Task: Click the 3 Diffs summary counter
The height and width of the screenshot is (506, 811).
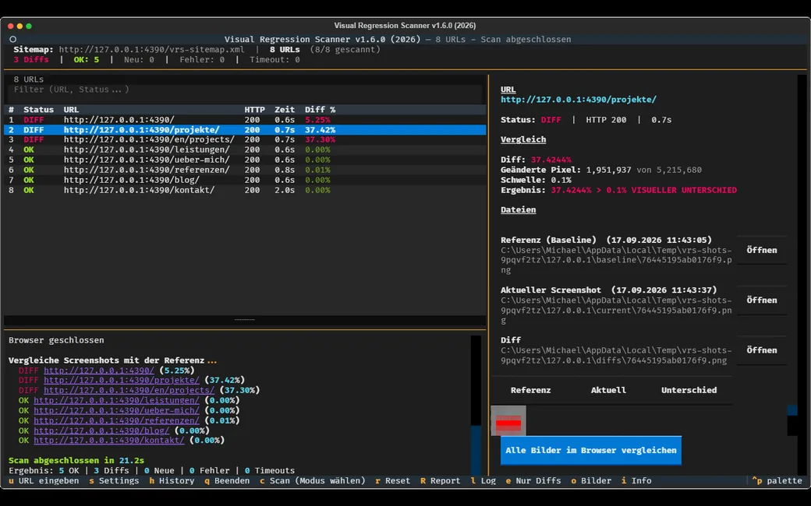Action: tap(31, 59)
